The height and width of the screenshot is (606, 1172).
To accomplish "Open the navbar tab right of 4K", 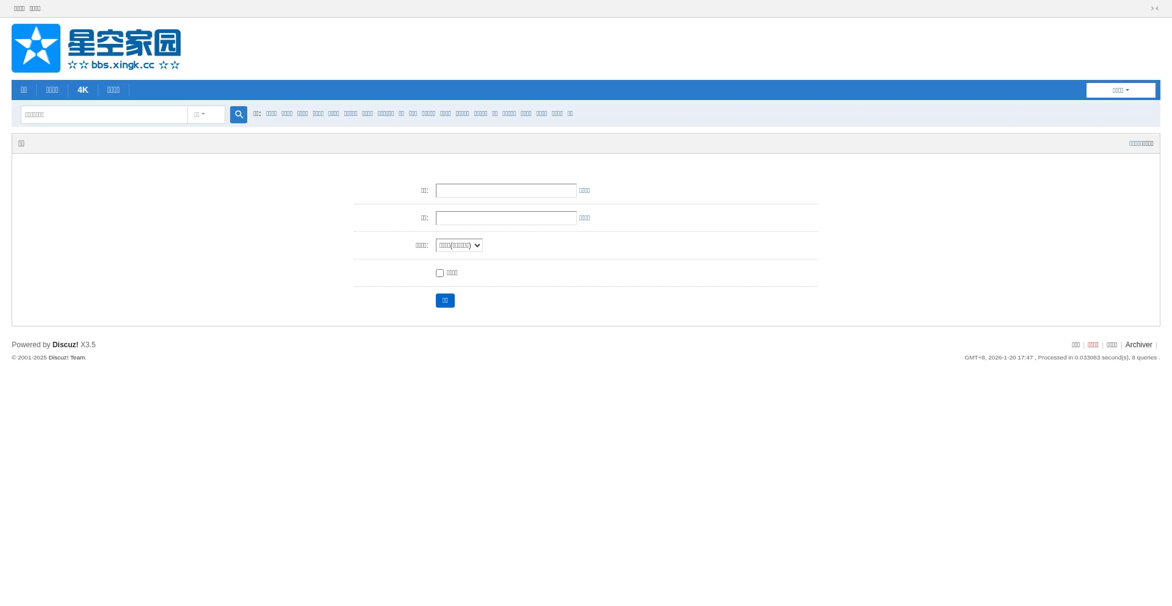I will tap(114, 90).
